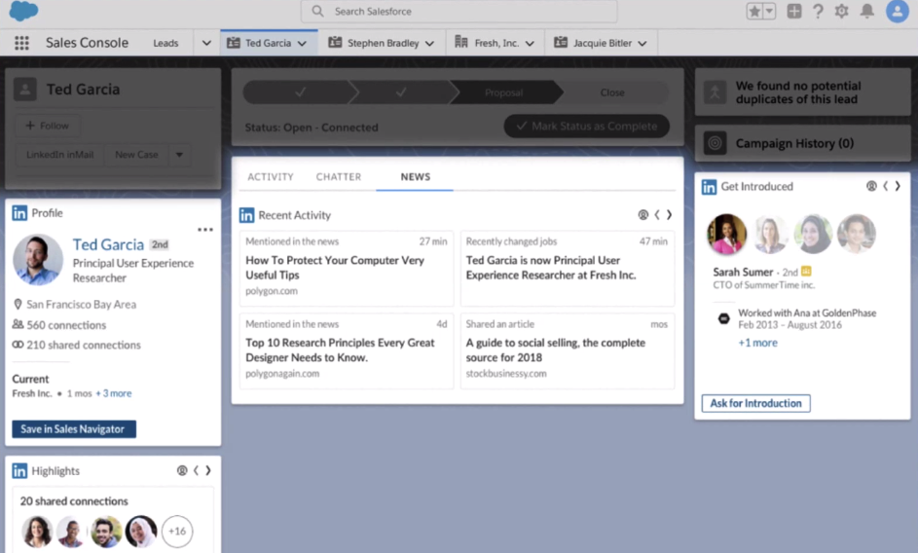Open the notifications bell

(x=867, y=11)
